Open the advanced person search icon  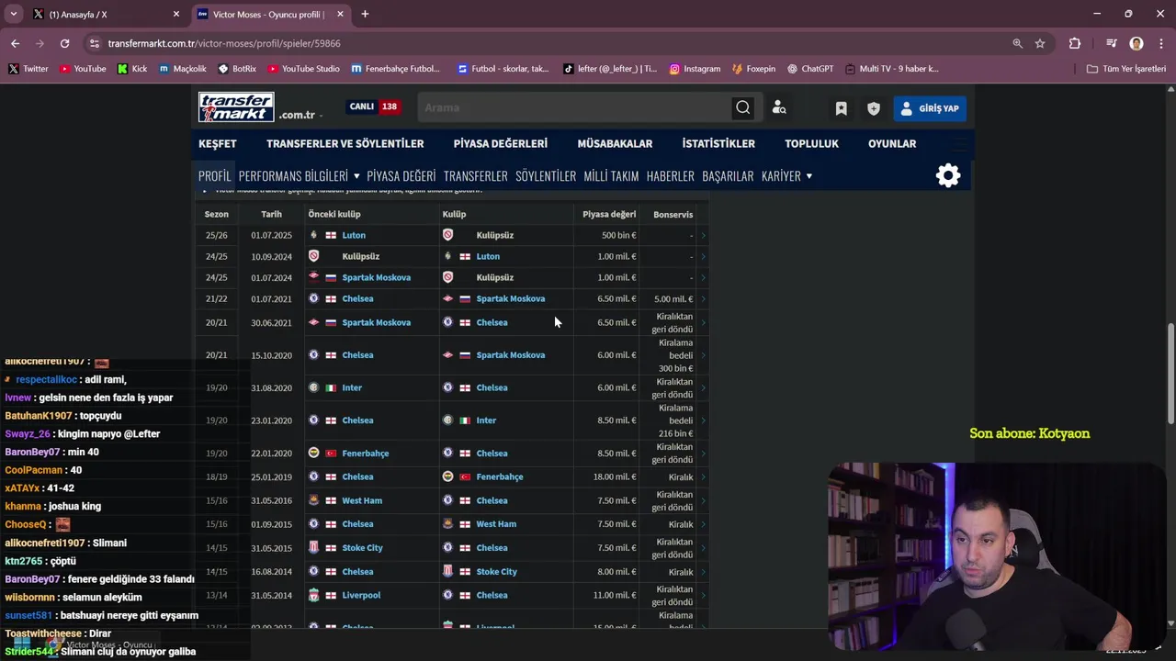779,107
